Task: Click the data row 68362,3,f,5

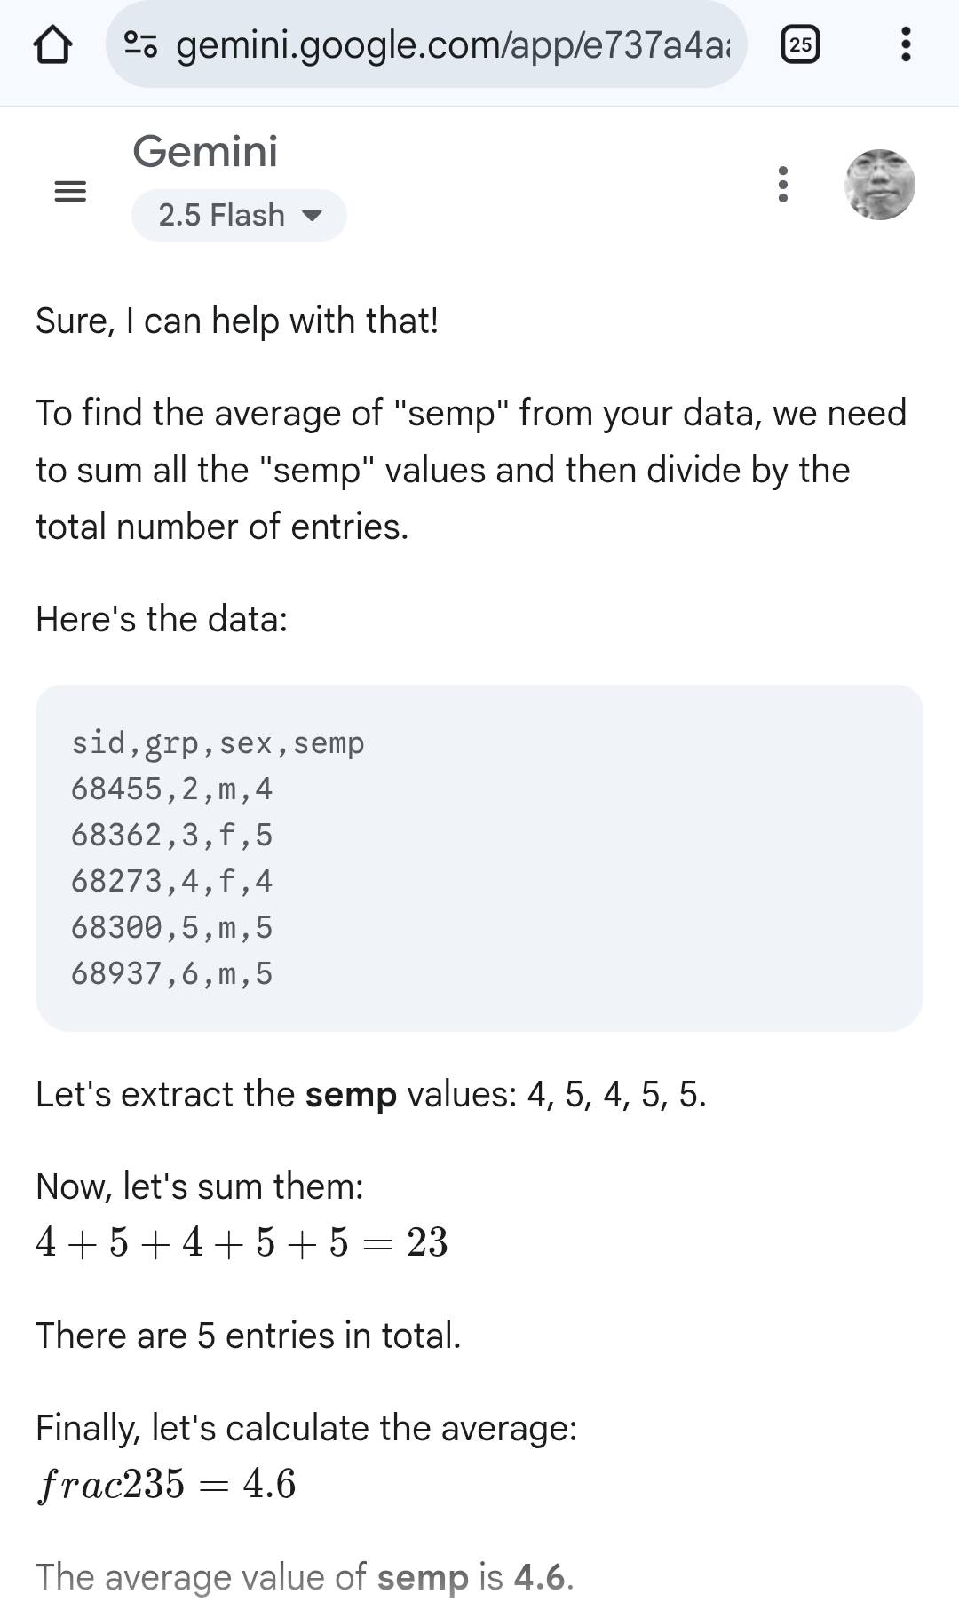Action: [x=171, y=835]
